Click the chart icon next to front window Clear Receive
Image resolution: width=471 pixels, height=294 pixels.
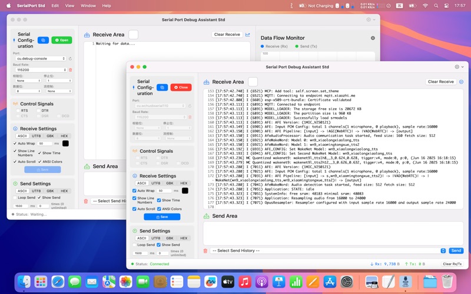click(462, 82)
